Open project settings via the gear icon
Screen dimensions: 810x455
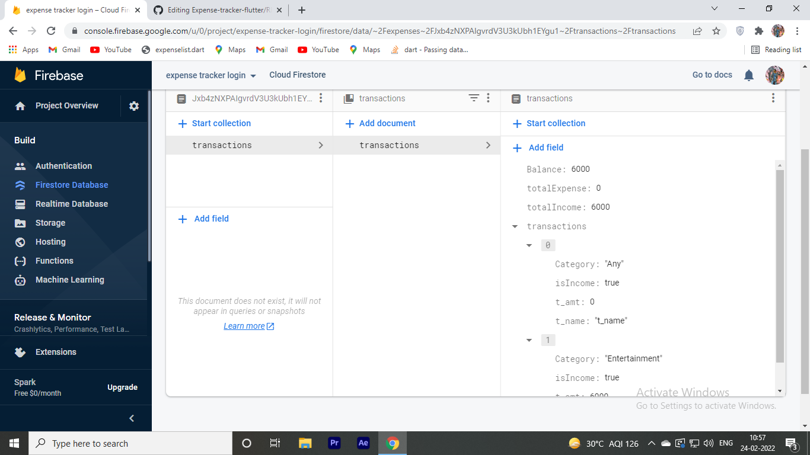134,105
